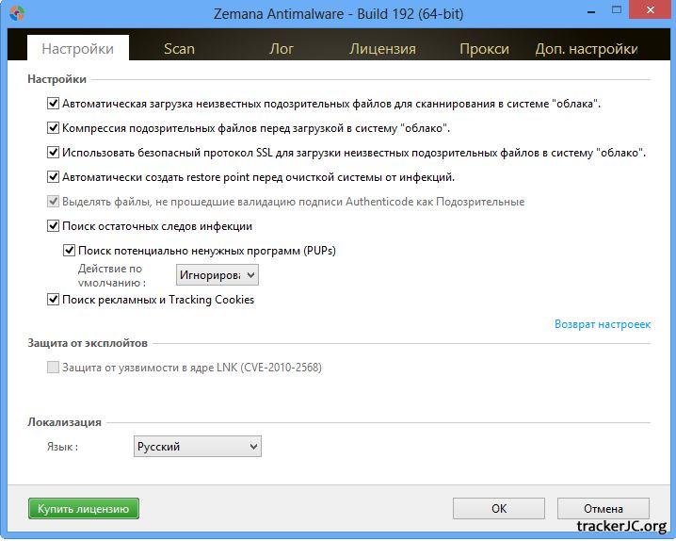Uncheck Поиск остаточных следов инфекции
The width and height of the screenshot is (676, 541).
[x=54, y=226]
